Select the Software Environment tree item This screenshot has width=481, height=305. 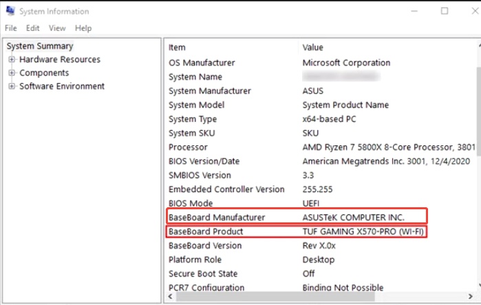62,86
